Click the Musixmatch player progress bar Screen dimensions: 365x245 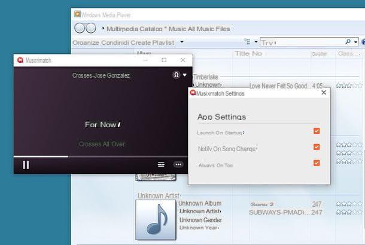[x=101, y=157]
